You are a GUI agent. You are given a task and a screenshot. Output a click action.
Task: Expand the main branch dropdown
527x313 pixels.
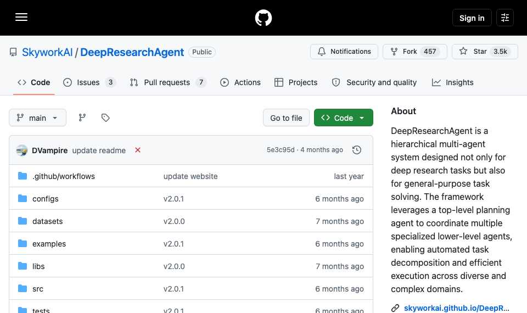pos(38,118)
